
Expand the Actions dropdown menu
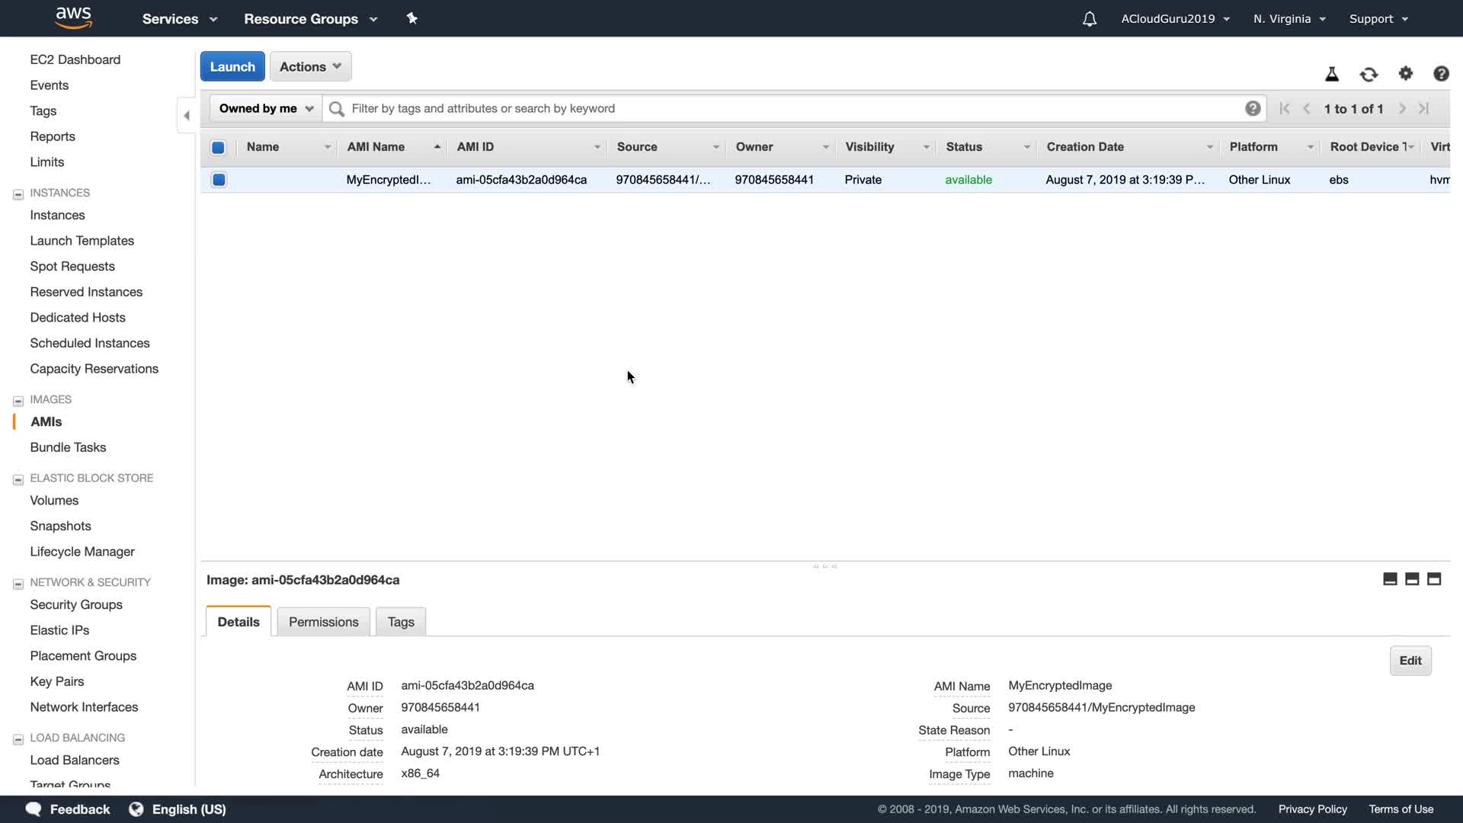[310, 66]
